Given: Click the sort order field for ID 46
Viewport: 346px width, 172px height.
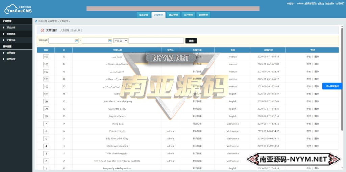Looking at the screenshot, I should 46,94.
